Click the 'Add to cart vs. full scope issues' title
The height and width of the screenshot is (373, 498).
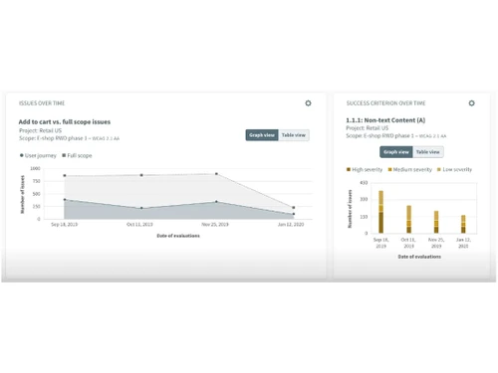tap(65, 122)
